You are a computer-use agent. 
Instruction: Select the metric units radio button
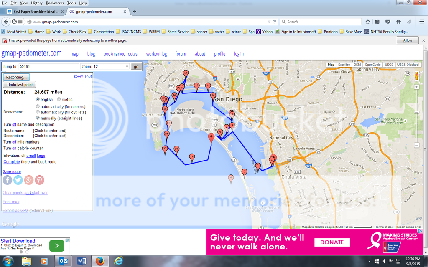(59, 100)
